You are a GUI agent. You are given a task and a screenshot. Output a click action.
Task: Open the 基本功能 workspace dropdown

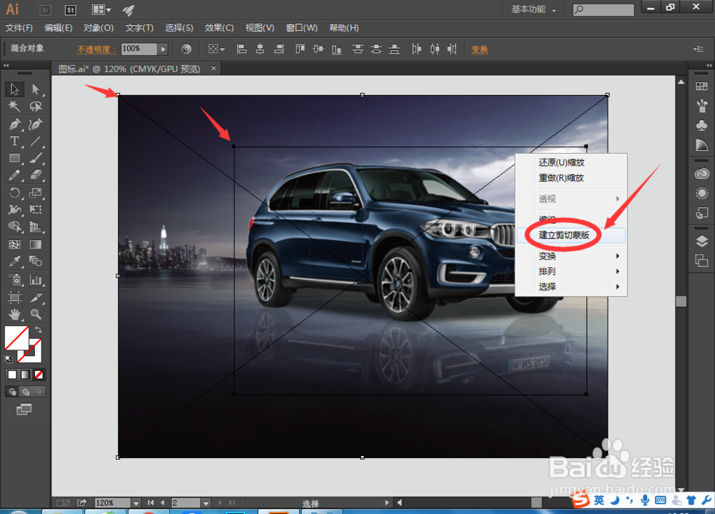tap(533, 9)
